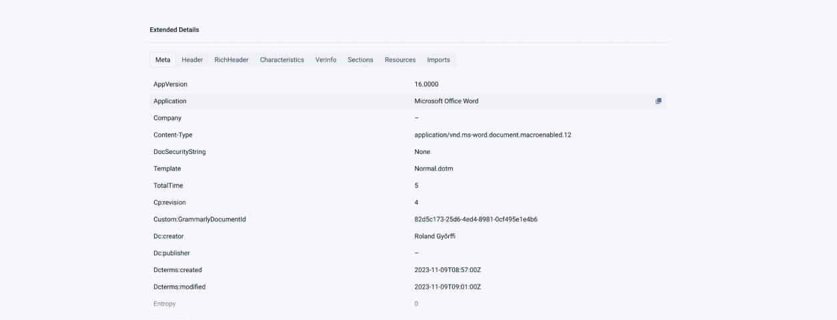The height and width of the screenshot is (320, 837).
Task: Open the Imports tab
Action: click(439, 60)
